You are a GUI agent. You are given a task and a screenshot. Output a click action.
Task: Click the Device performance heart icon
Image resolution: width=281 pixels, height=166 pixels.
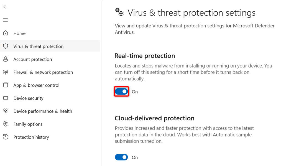point(6,111)
